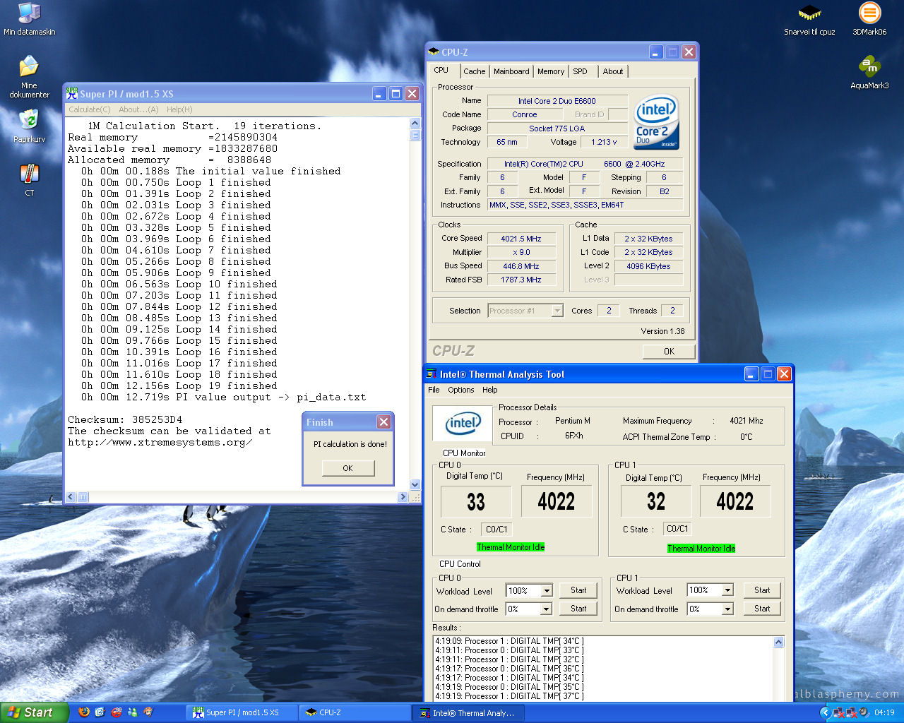
Task: Start CPU 1 on demand throttle
Action: [762, 609]
